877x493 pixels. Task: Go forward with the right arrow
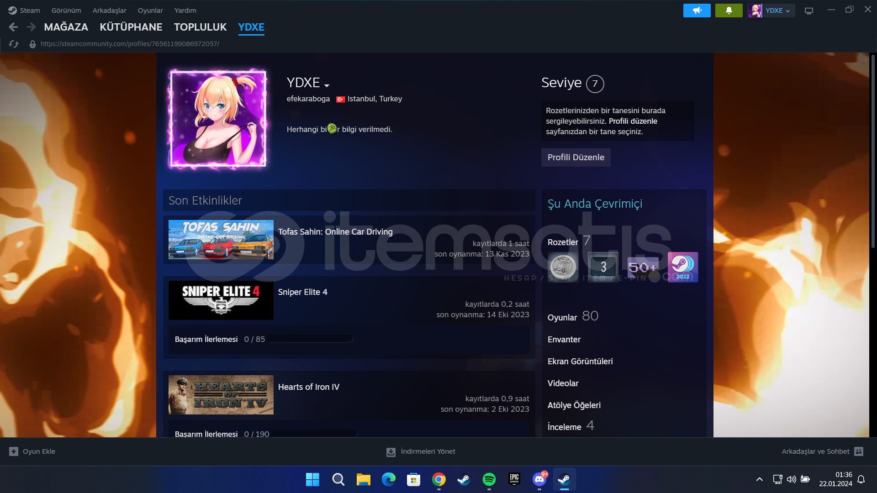[31, 27]
